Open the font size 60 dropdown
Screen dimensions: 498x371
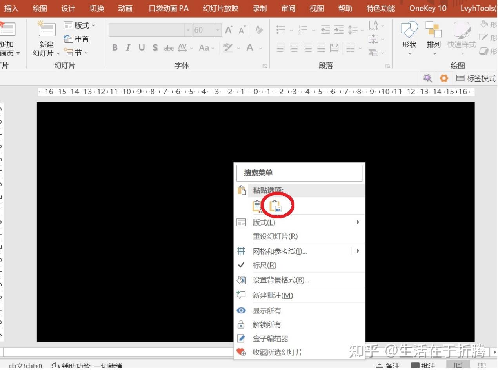click(218, 30)
